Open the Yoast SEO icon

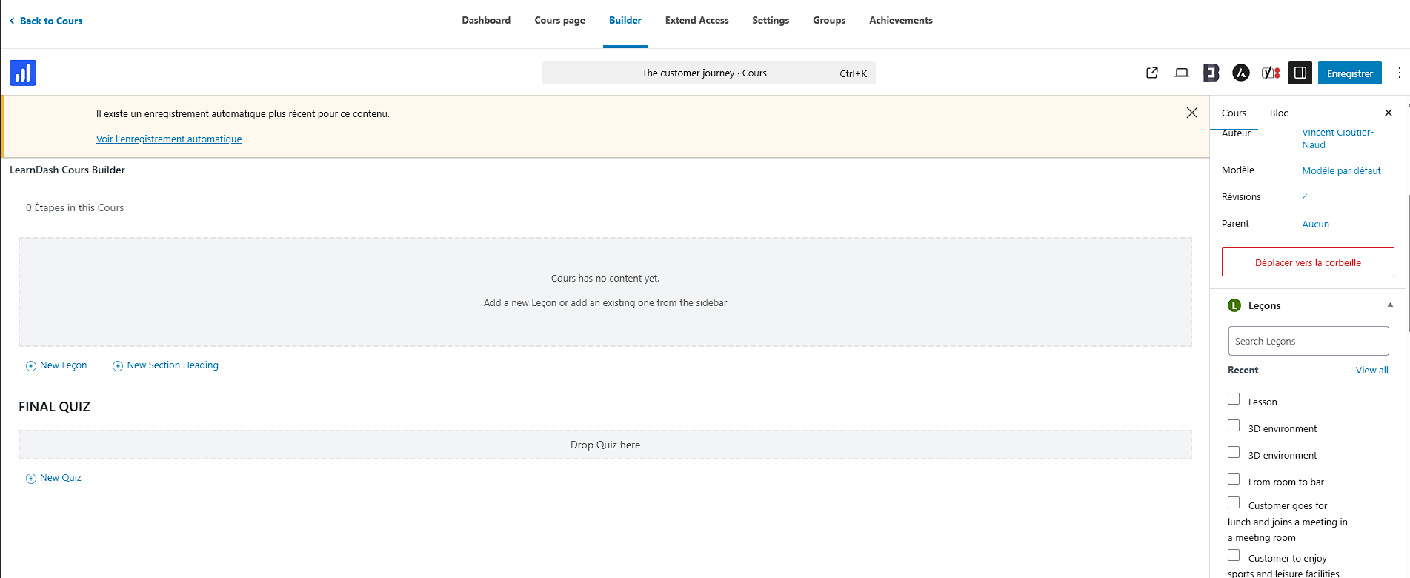coord(1271,73)
